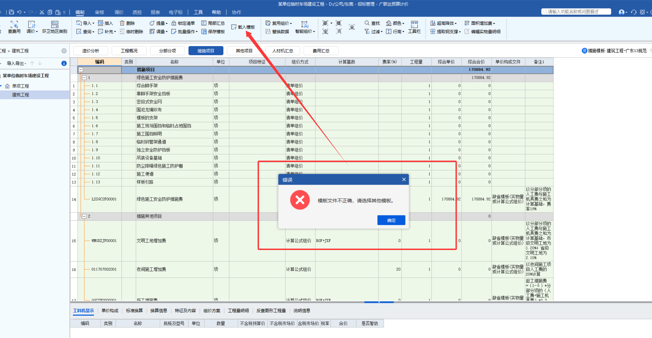The height and width of the screenshot is (338, 652).
Task: Expand the 导入 dropdown arrow
Action: [x=93, y=23]
